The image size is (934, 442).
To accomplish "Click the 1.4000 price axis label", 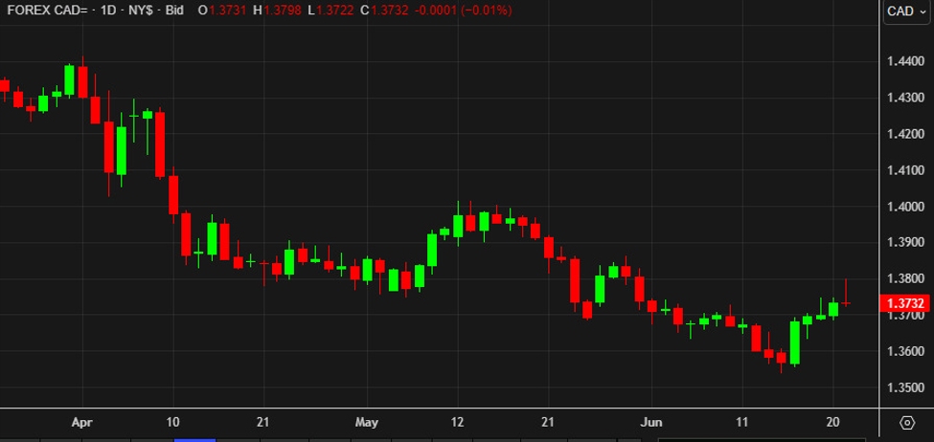I will (905, 207).
